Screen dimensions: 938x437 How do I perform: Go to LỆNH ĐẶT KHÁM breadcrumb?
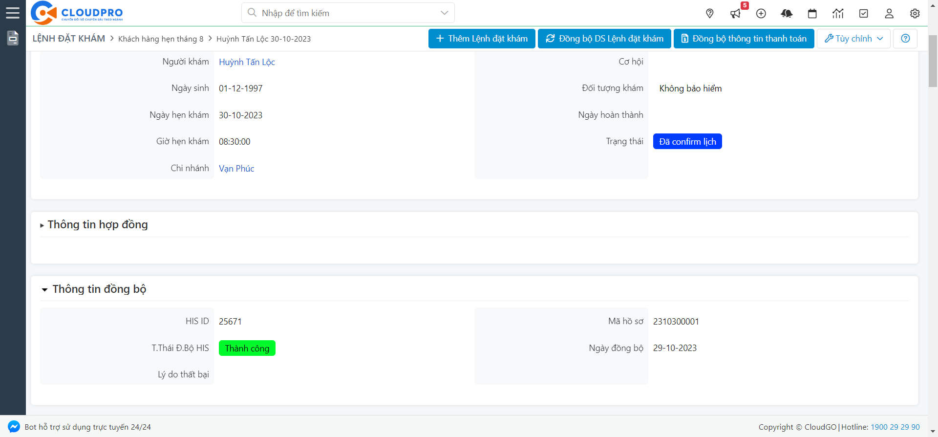pos(69,39)
